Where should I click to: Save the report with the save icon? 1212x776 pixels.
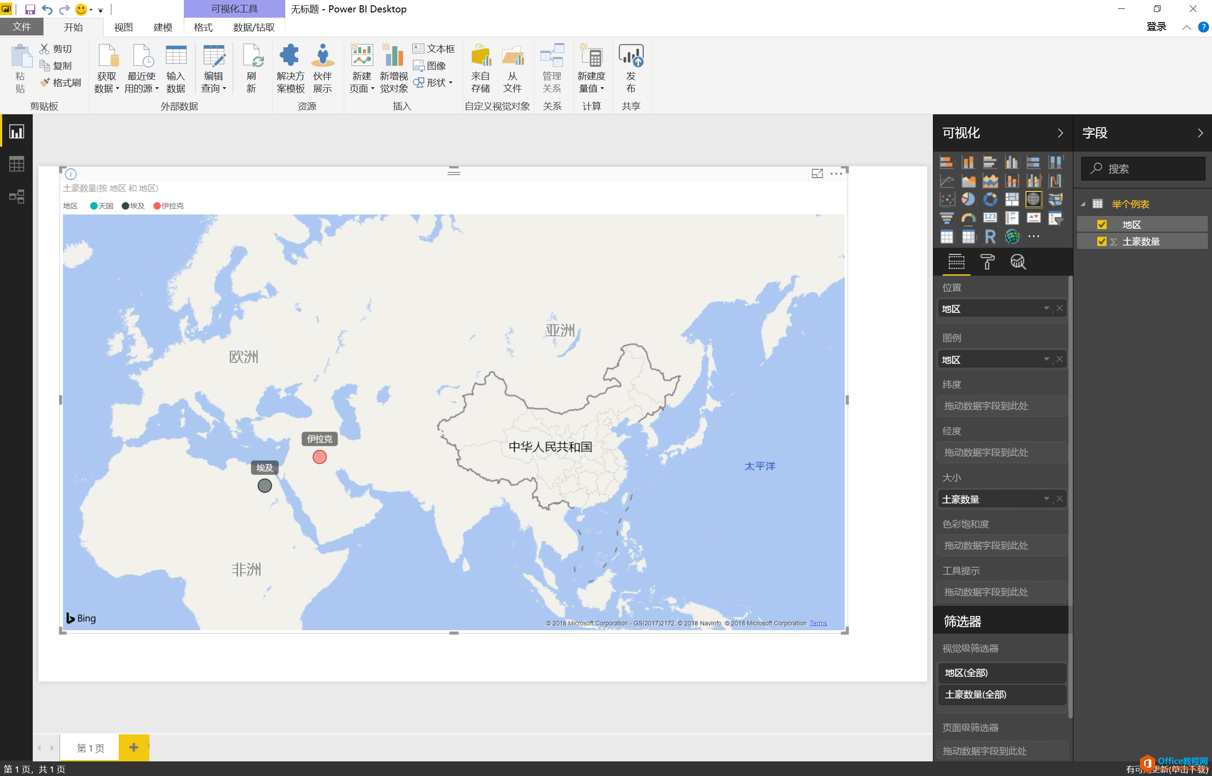[30, 9]
